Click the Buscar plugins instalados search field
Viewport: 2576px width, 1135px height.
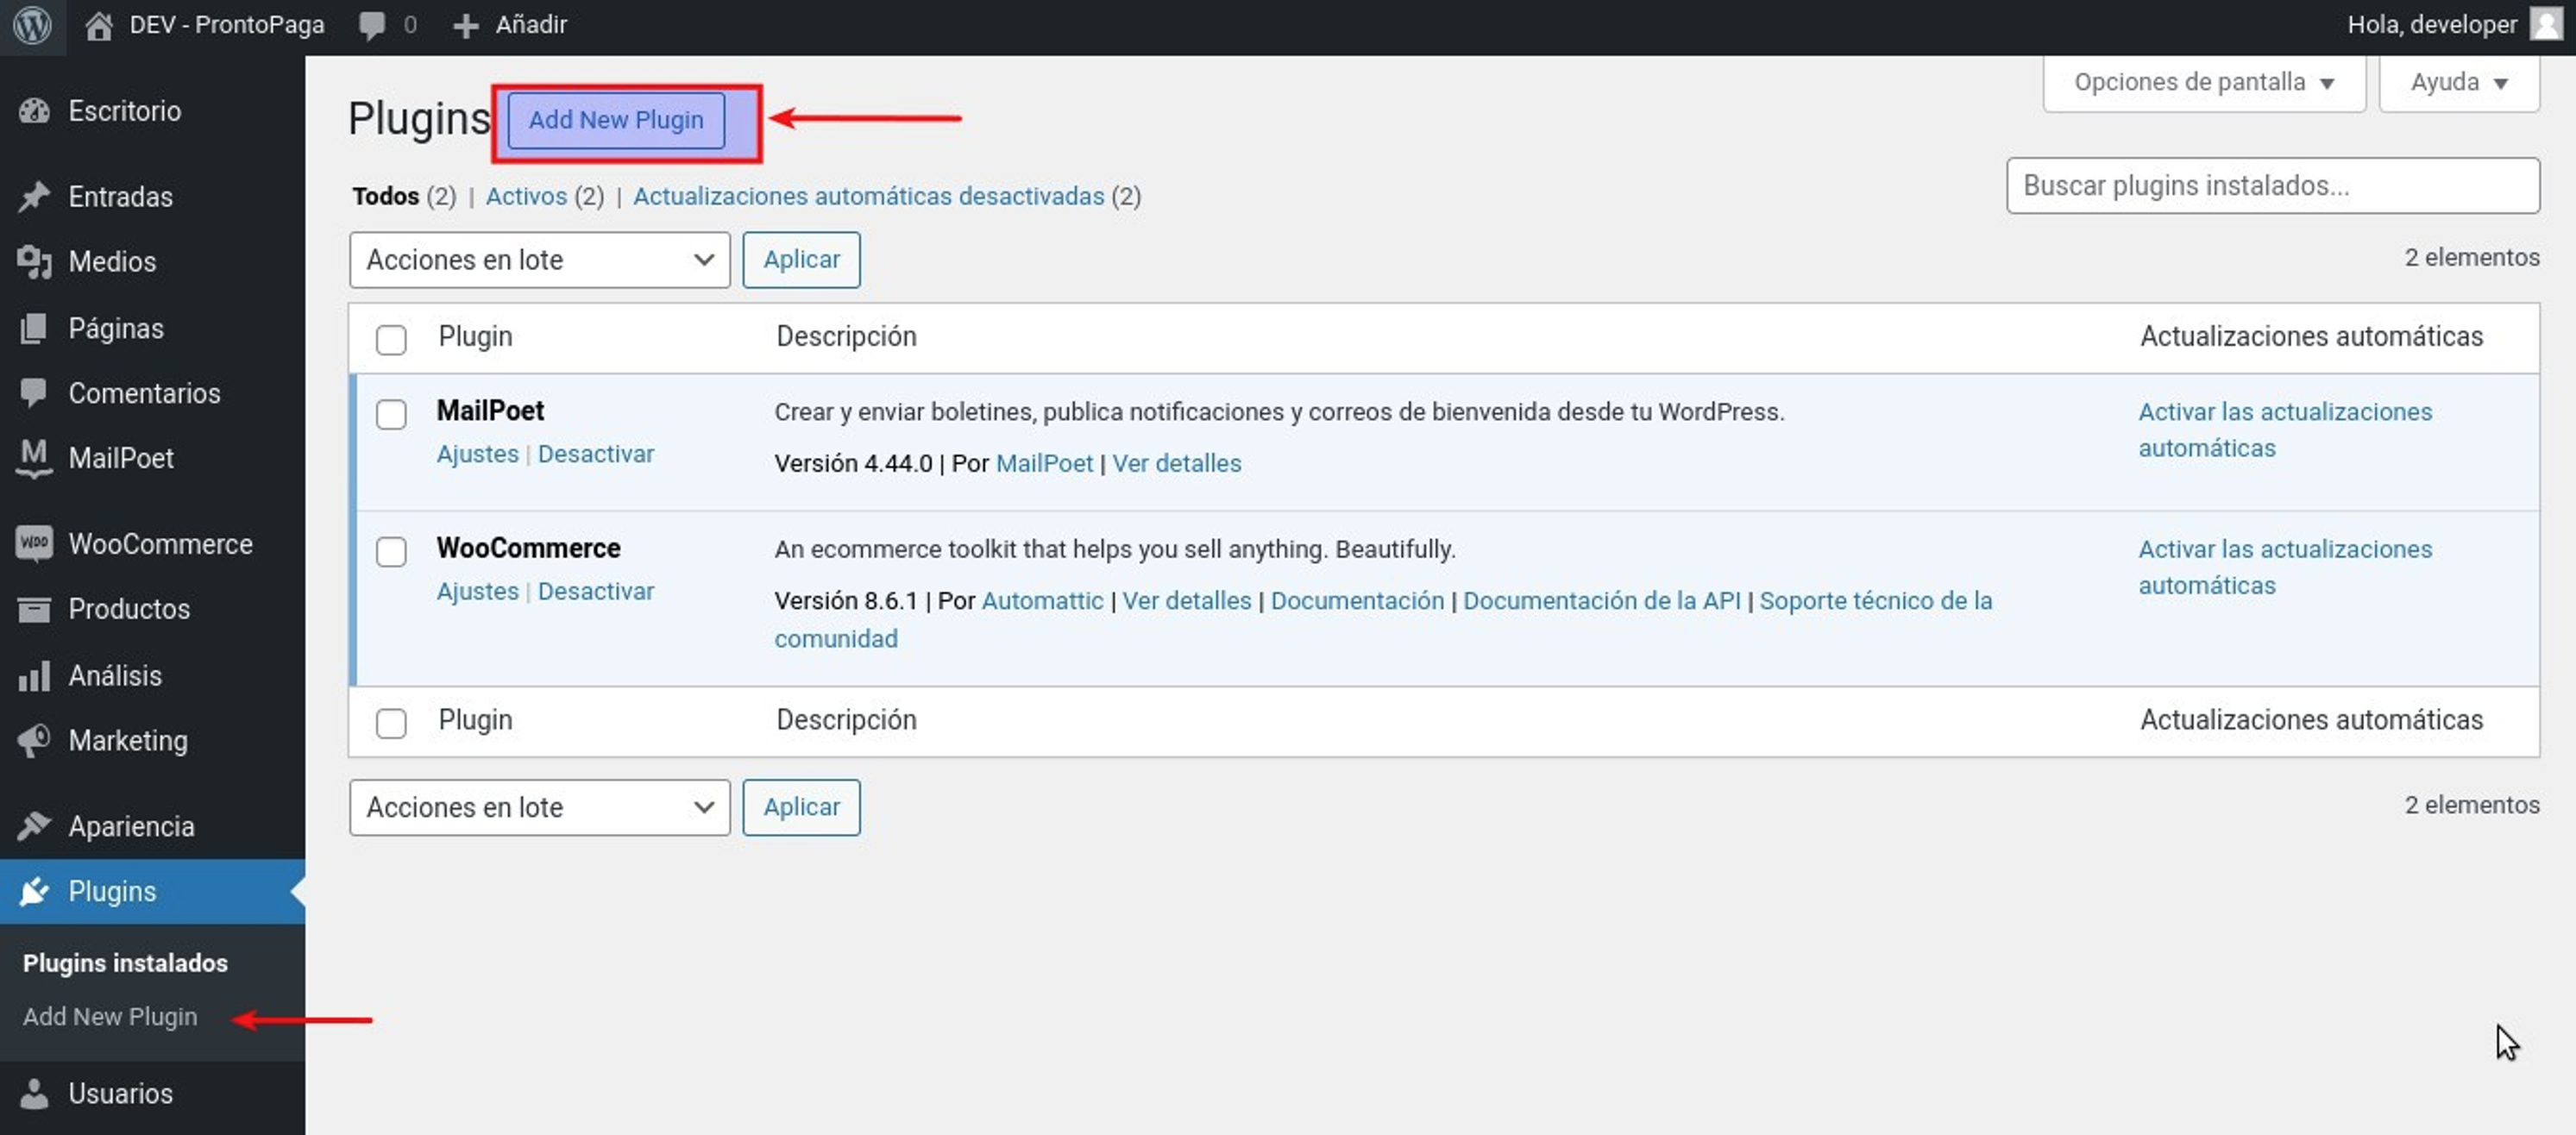coord(2271,186)
